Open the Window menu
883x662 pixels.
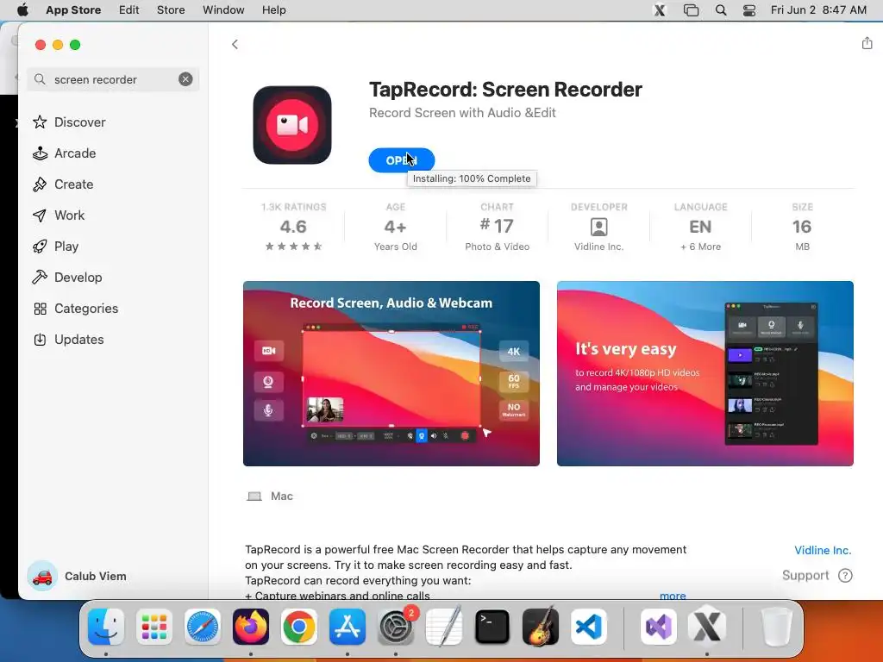[x=223, y=9]
